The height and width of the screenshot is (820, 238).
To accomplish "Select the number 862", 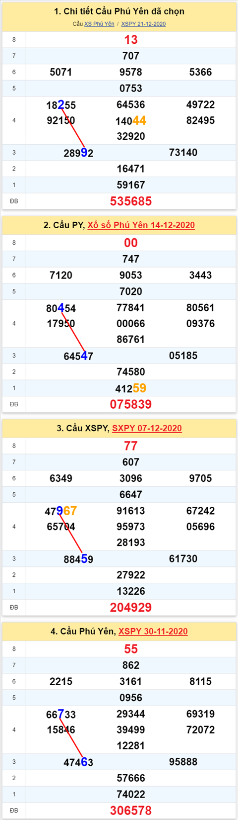I will point(131,665).
